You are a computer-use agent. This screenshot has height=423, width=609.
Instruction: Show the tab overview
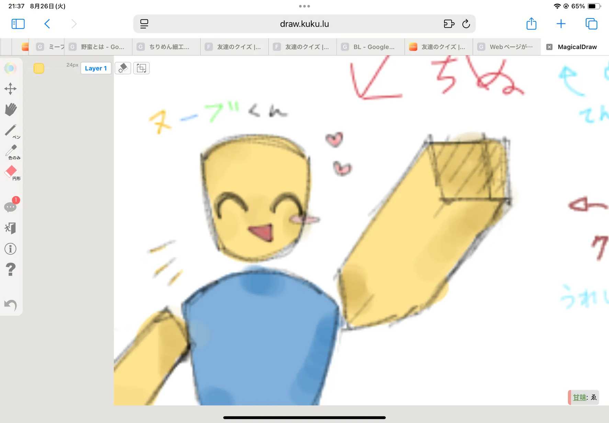pos(591,24)
